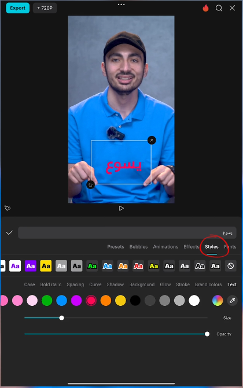Screen dimensions: 243x388
Task: Open the Glow option
Action: click(x=165, y=284)
